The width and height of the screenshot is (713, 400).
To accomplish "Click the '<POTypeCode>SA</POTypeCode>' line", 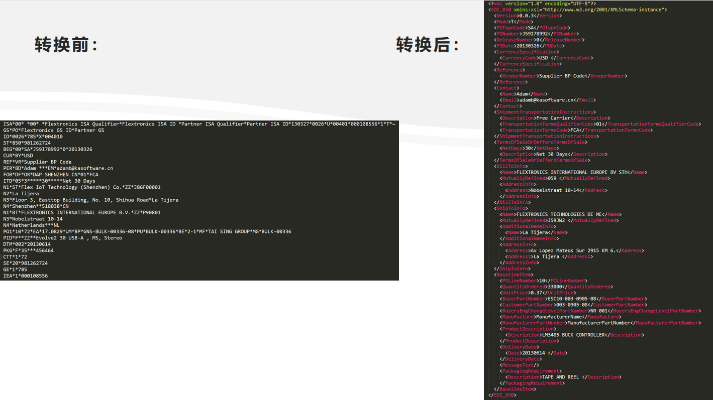I will coord(532,28).
